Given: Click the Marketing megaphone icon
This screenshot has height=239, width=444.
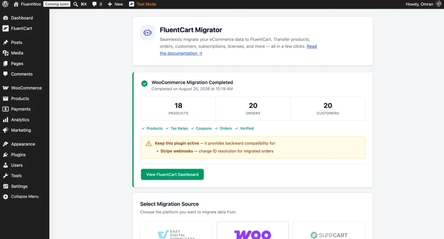Looking at the screenshot, I should click(5, 130).
